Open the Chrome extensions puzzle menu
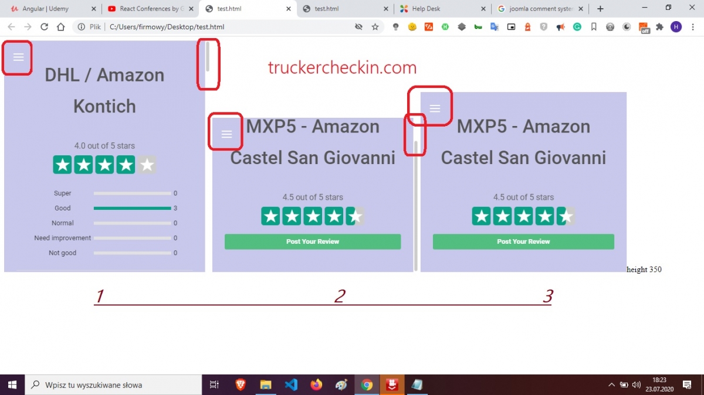The height and width of the screenshot is (395, 704). [660, 27]
